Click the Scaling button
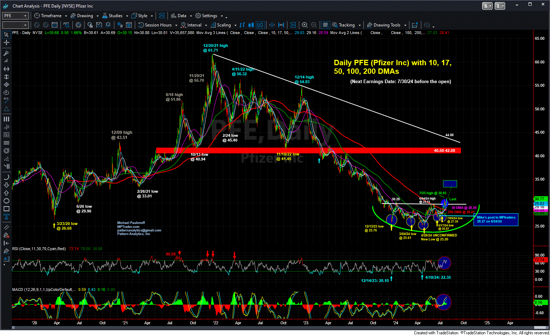This screenshot has height=335, width=550. tap(221, 25)
